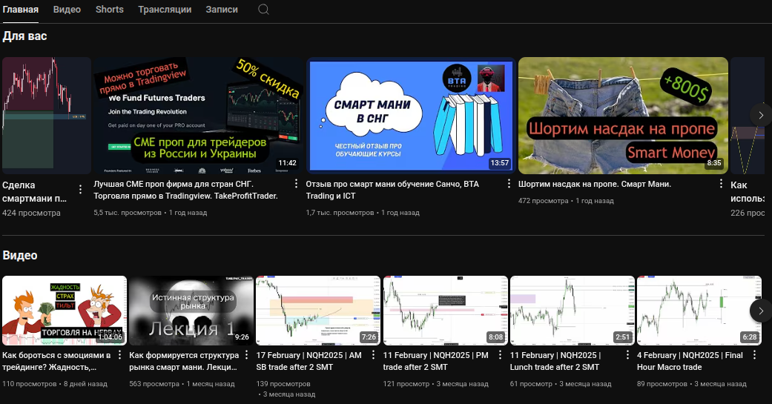The width and height of the screenshot is (772, 404).
Task: Play the 'Смарт мани в СНГ' thumbnail
Action: [410, 116]
